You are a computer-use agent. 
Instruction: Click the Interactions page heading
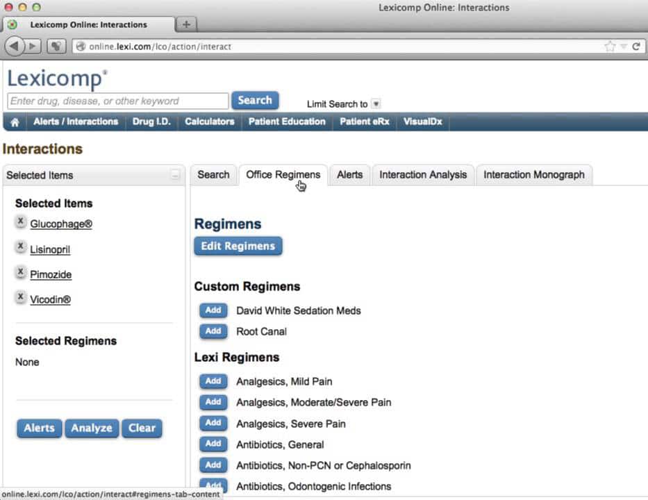42,149
